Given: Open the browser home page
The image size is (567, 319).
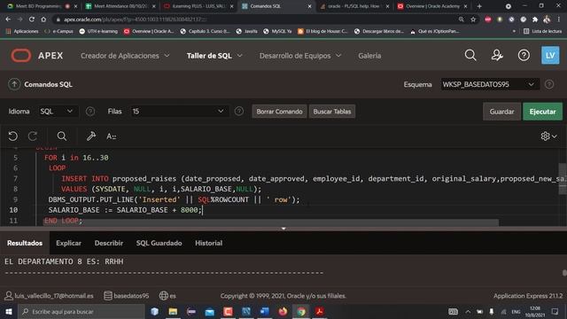Looking at the screenshot, I should pyautogui.click(x=43, y=19).
